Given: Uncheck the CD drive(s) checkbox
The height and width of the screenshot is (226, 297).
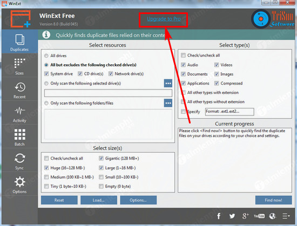Looking at the screenshot, I should (80, 74).
